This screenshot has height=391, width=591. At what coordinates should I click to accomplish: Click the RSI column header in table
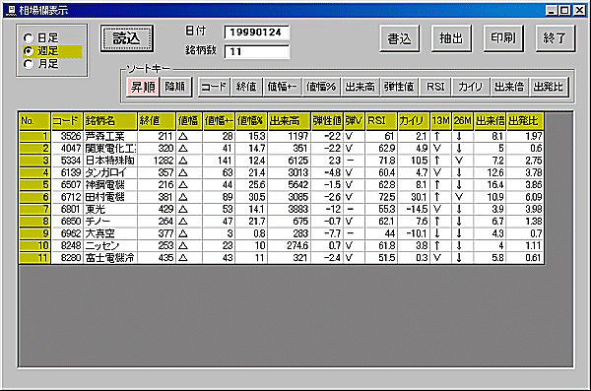[x=381, y=121]
